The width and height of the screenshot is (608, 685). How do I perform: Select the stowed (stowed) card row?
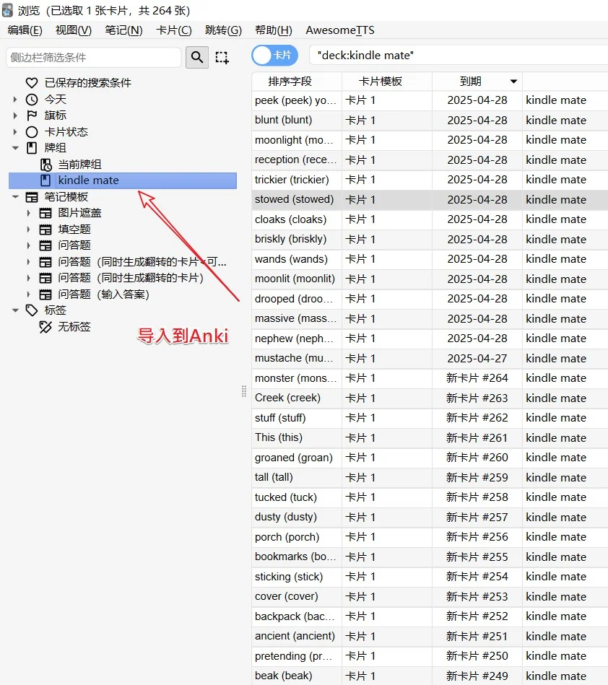click(x=430, y=200)
